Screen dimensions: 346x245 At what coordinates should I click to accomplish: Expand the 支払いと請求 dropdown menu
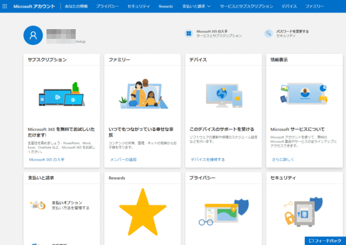196,6
